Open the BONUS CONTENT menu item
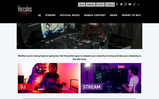The width and height of the screenshot is (159, 99). coord(95,15)
